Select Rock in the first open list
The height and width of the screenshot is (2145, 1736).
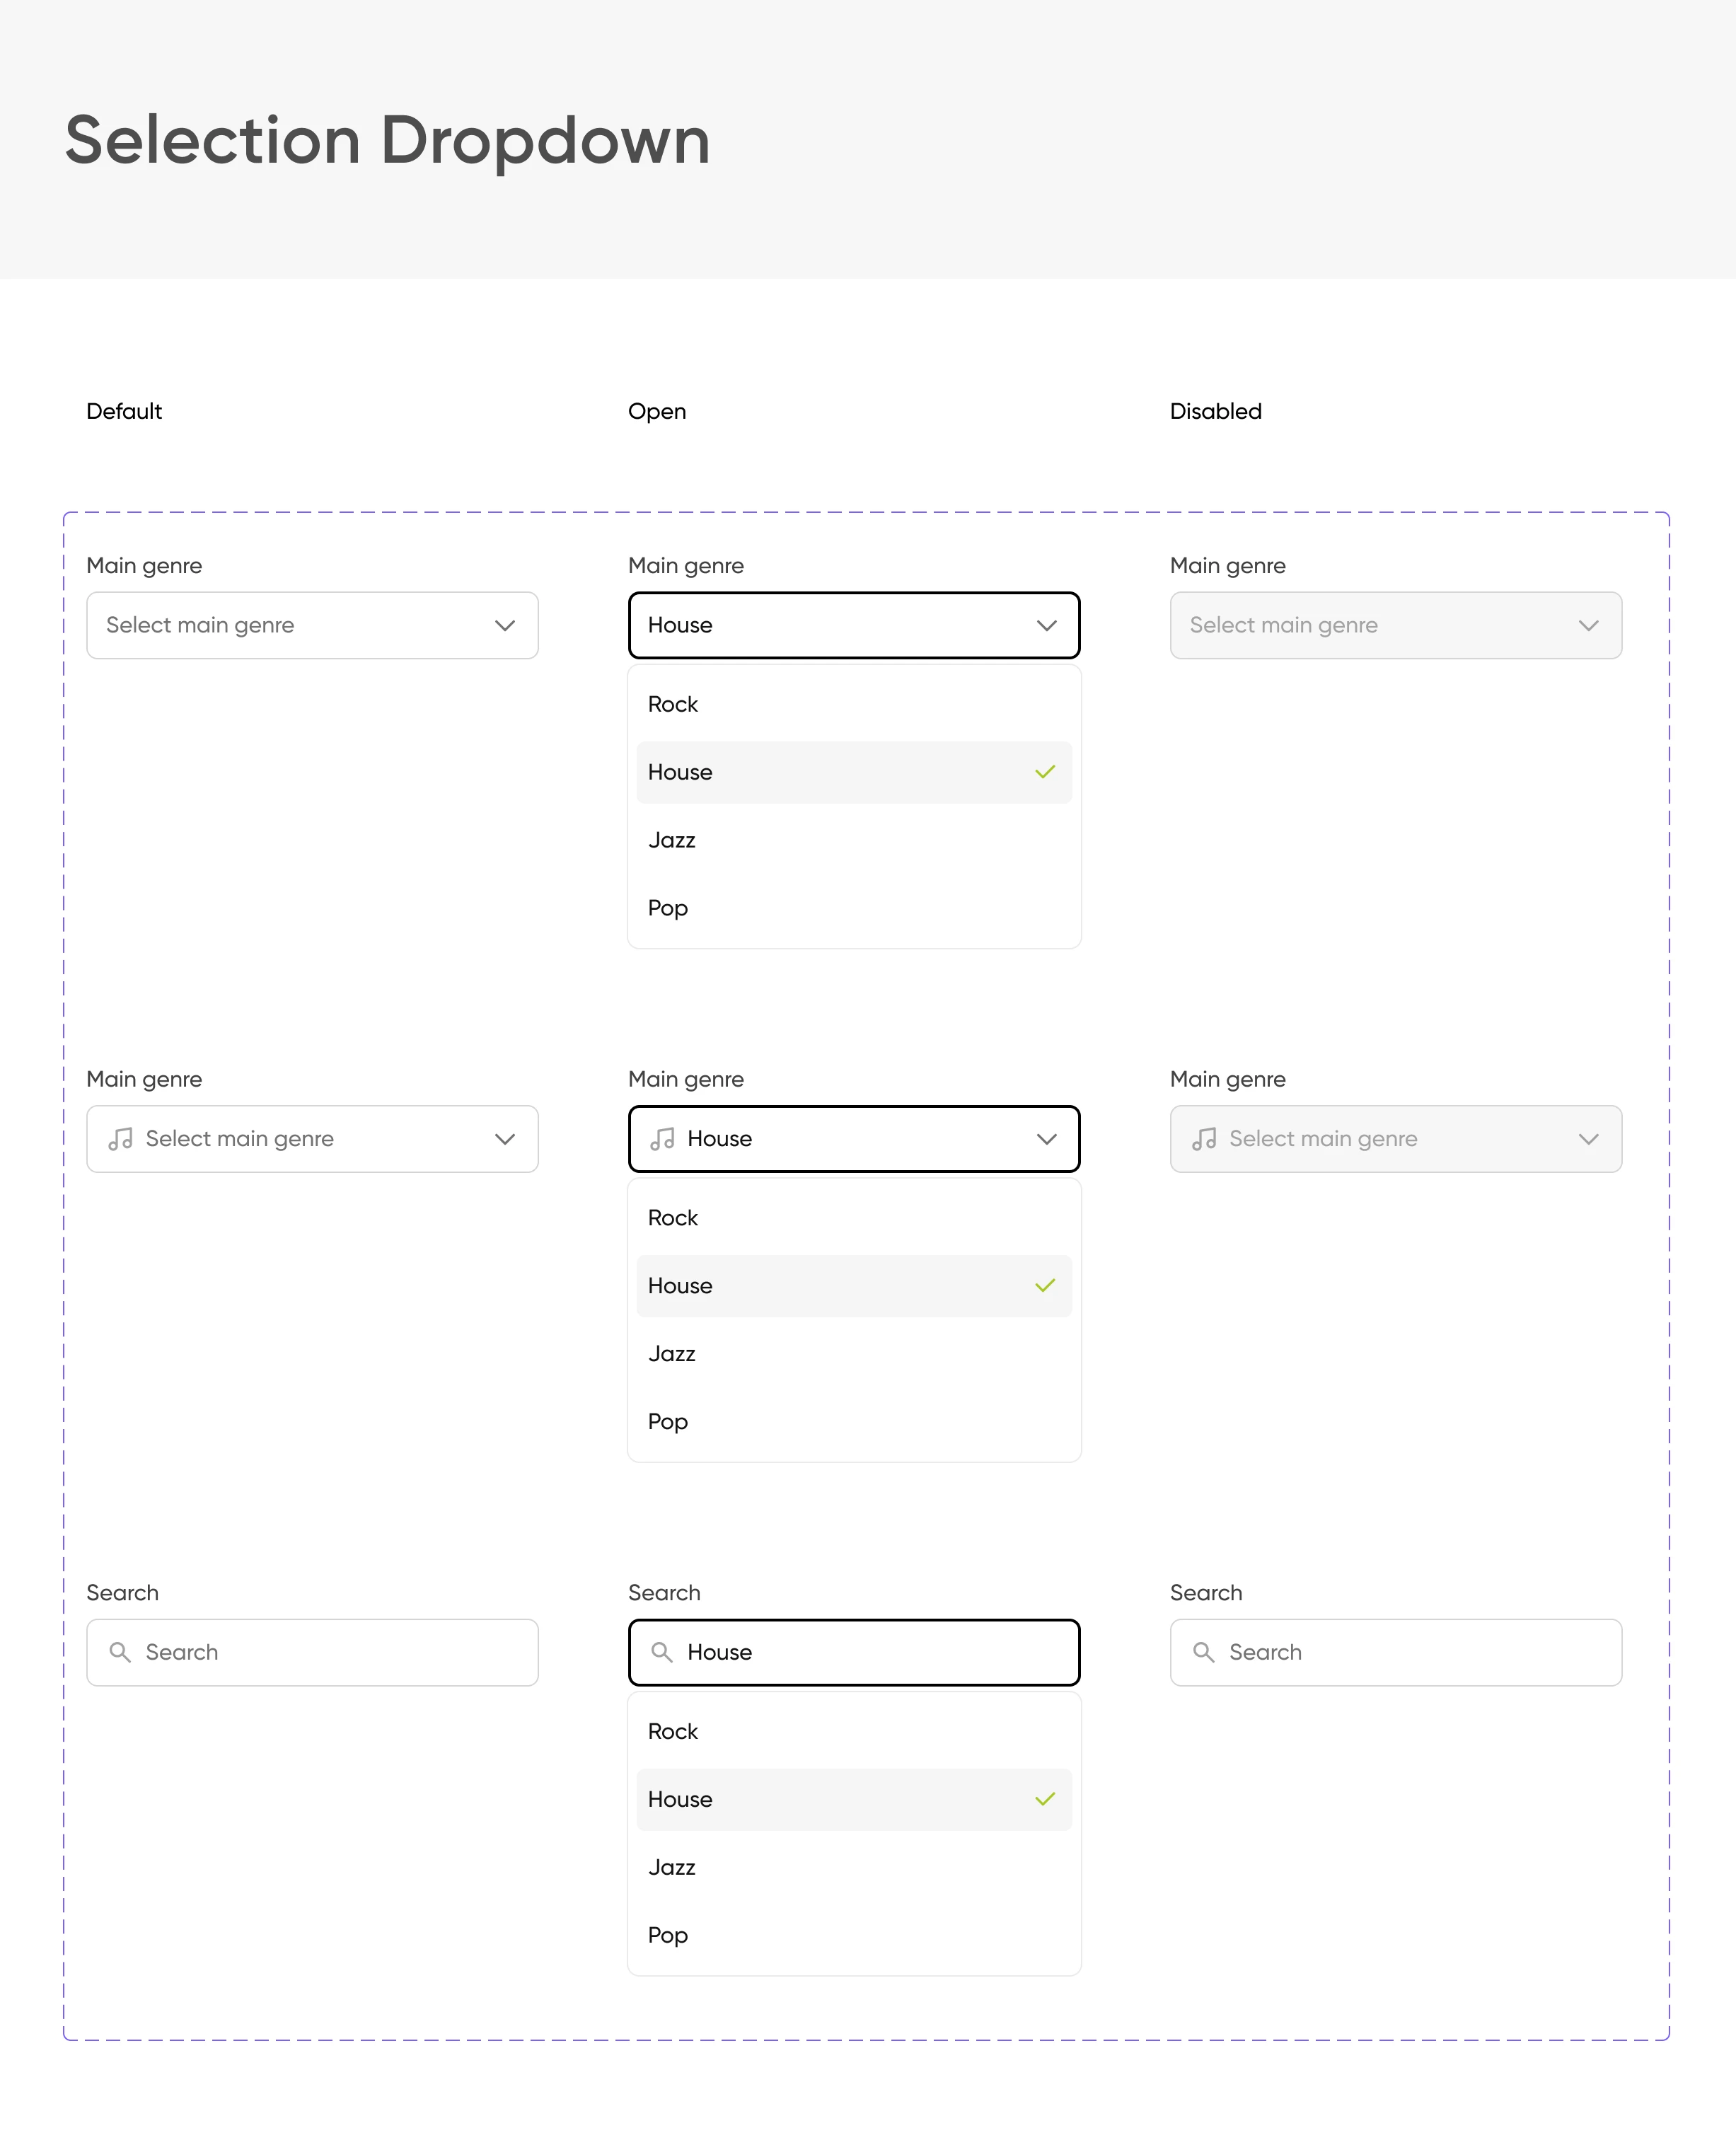(673, 704)
